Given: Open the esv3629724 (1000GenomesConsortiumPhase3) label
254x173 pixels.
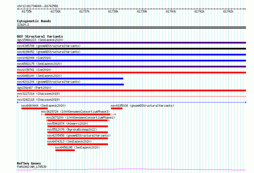Looking at the screenshot, I should 75,112.
